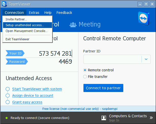Select the Remote control radio button

[x=85, y=70]
